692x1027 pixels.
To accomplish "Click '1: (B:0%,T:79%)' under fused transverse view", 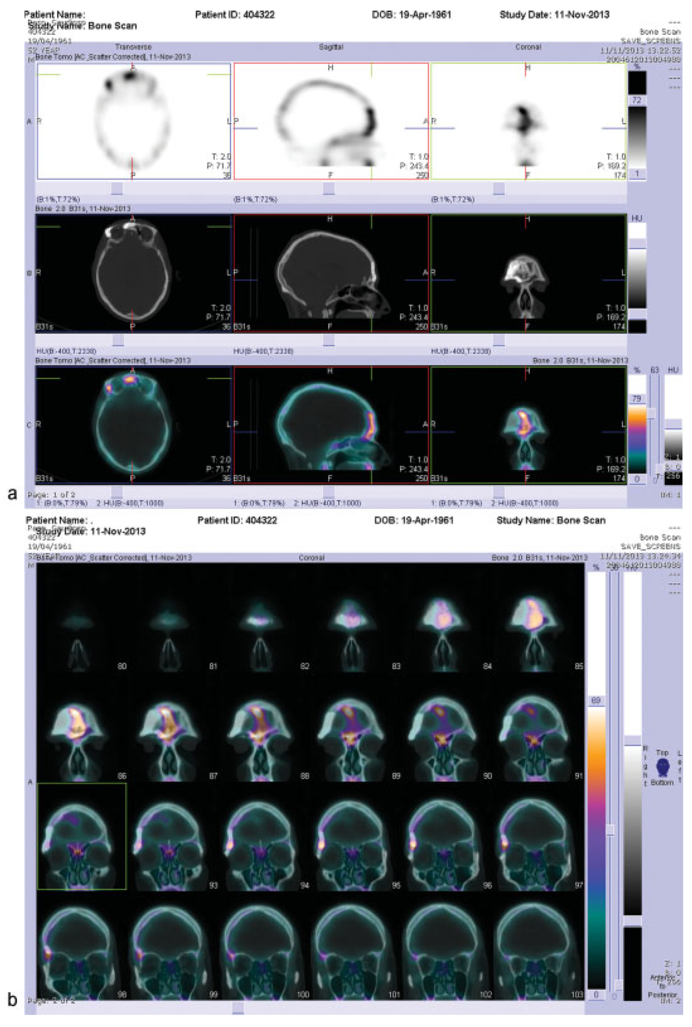I will [62, 503].
